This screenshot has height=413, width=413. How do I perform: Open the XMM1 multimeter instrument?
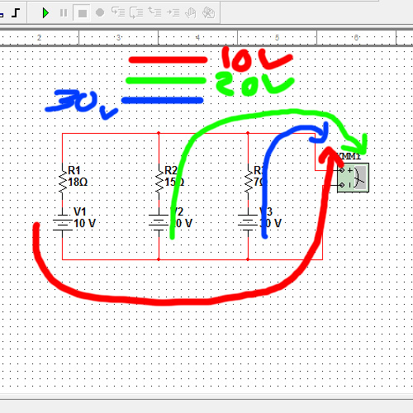pos(353,178)
